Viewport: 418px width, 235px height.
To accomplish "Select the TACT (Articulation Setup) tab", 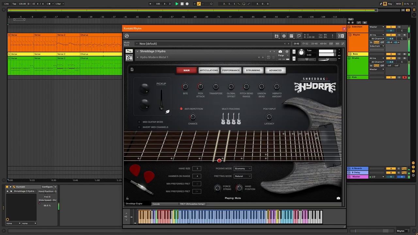I will tap(192, 204).
